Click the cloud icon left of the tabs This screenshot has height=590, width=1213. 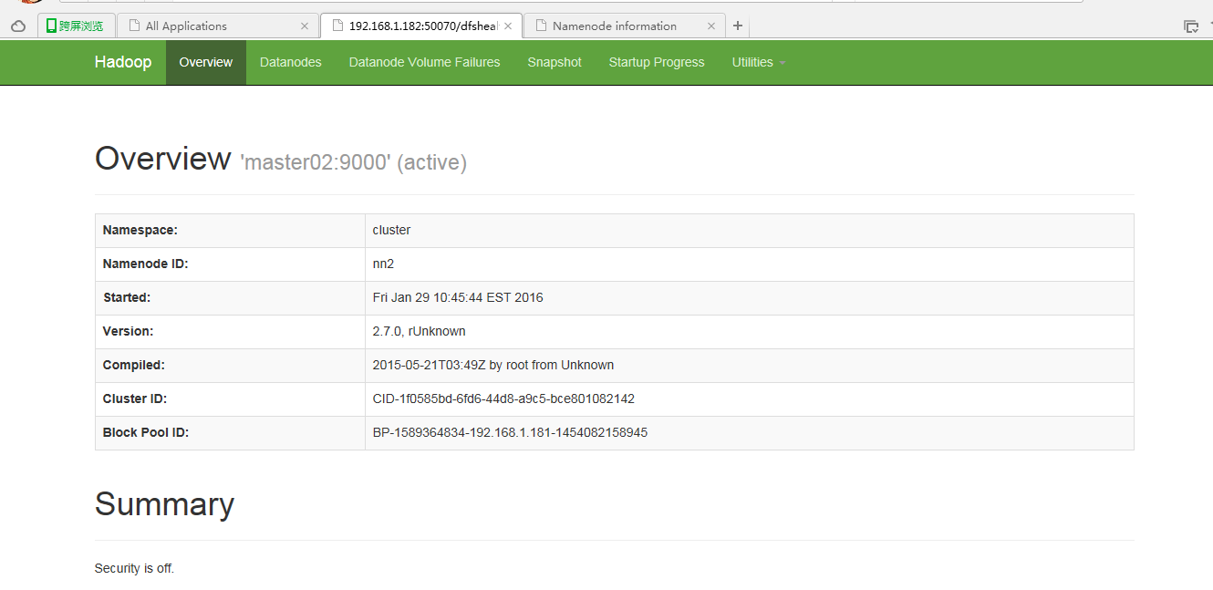point(17,26)
